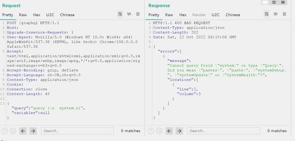Click the Chinese tab in Request panel
Screen dimensions: 295x141
67,15
